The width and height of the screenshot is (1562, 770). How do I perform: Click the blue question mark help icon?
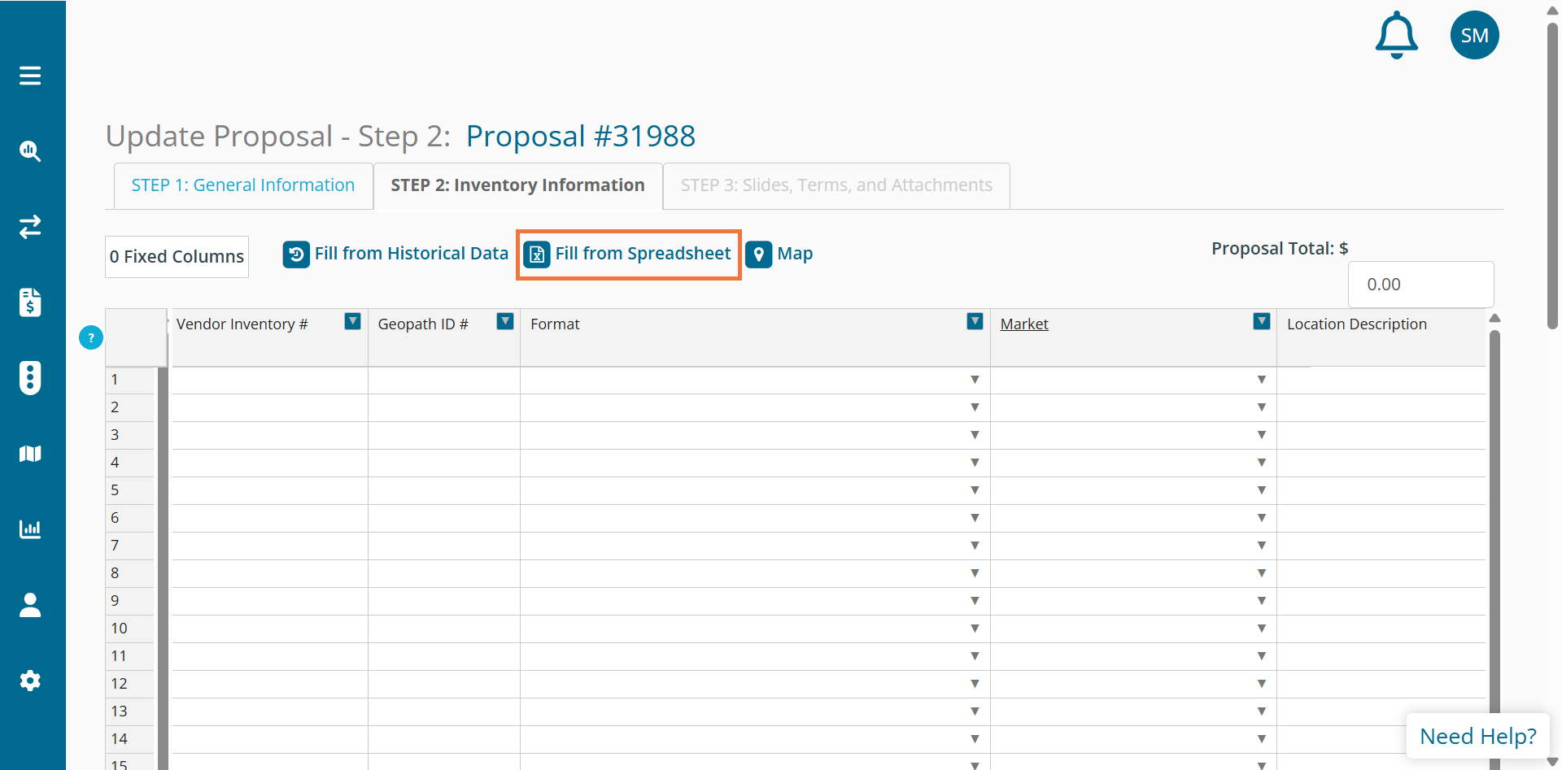(91, 337)
